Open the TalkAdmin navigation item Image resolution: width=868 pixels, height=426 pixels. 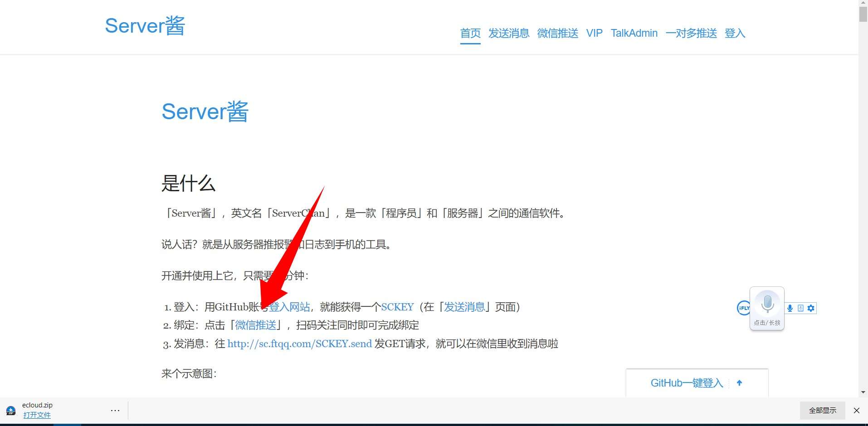coord(634,33)
